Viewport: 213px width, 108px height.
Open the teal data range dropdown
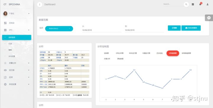click(59, 29)
